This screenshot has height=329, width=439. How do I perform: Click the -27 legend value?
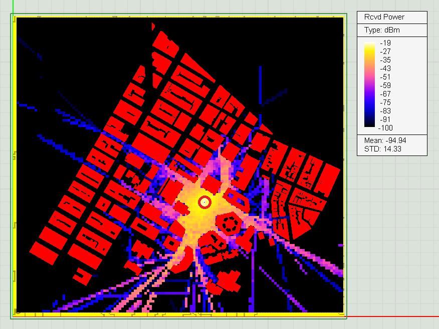tap(385, 51)
